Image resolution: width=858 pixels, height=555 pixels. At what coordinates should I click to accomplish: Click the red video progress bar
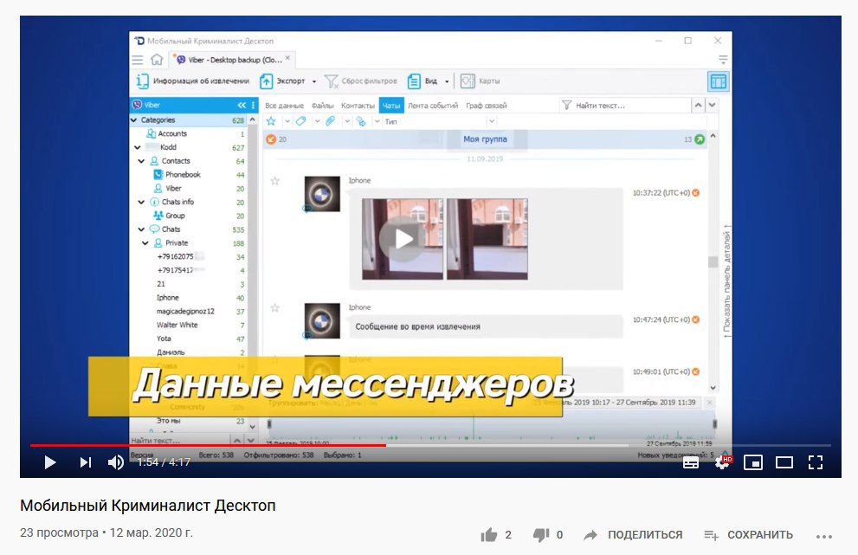[208, 445]
